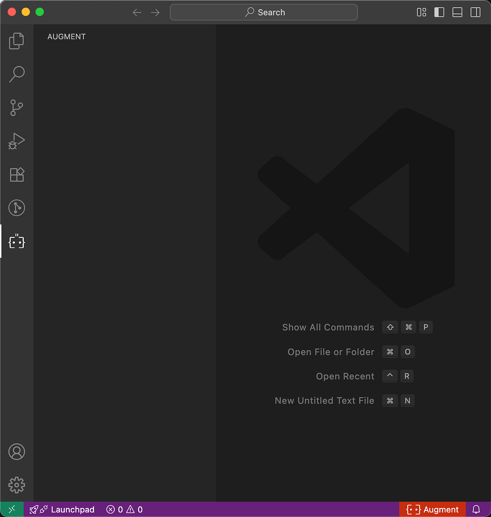Viewport: 491px width, 517px height.
Task: Toggle the bottom panel
Action: tap(457, 12)
